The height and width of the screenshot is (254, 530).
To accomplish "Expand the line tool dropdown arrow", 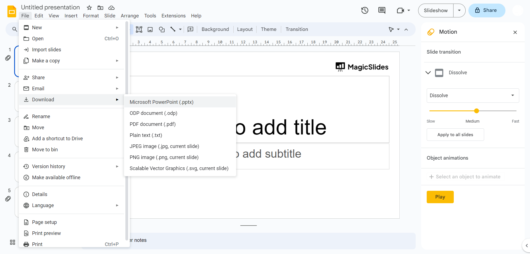I will [180, 29].
